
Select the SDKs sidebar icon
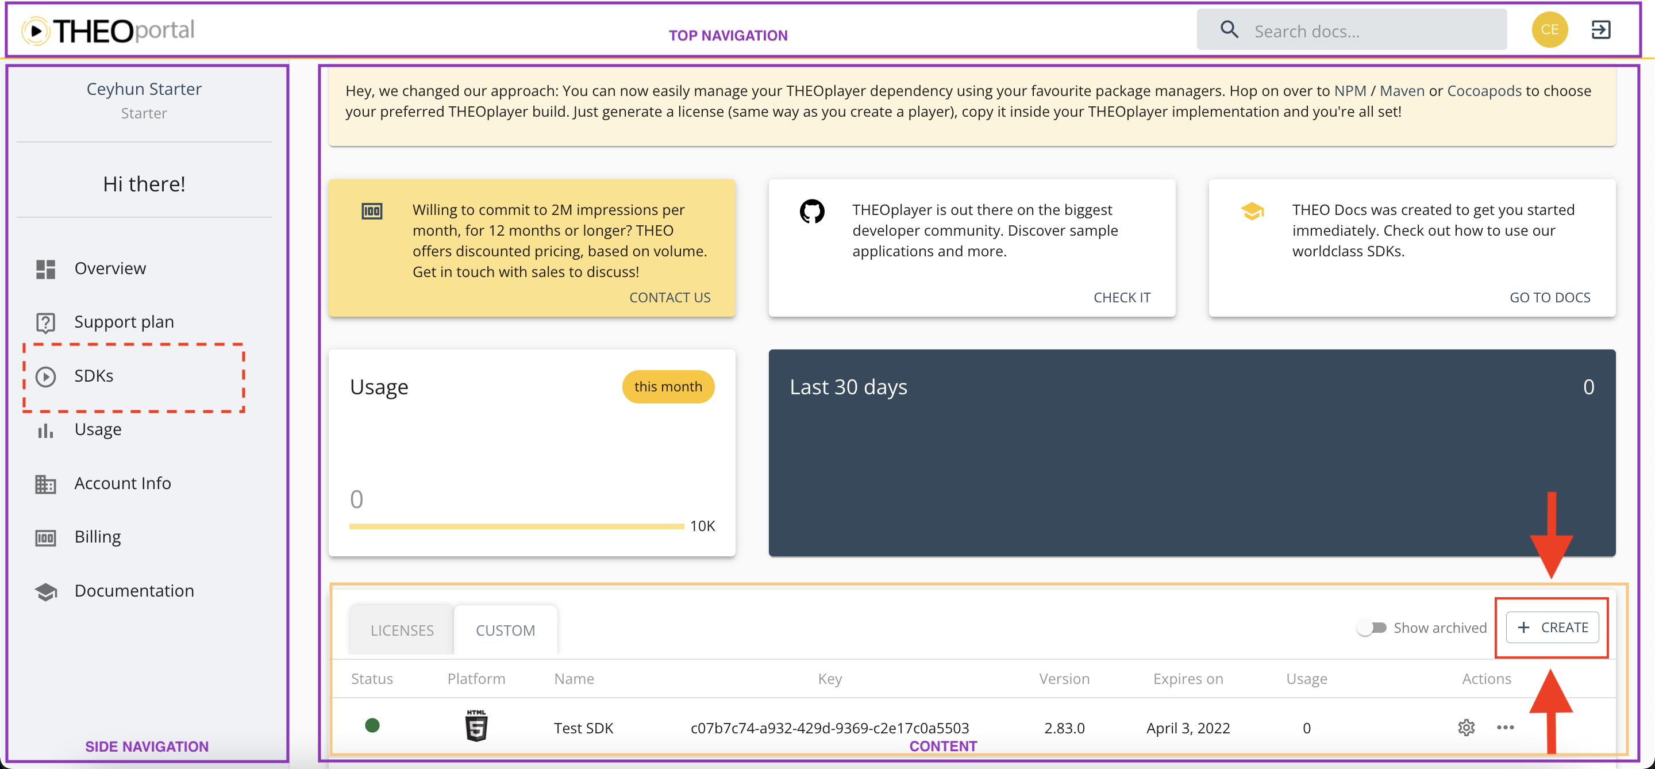(45, 376)
